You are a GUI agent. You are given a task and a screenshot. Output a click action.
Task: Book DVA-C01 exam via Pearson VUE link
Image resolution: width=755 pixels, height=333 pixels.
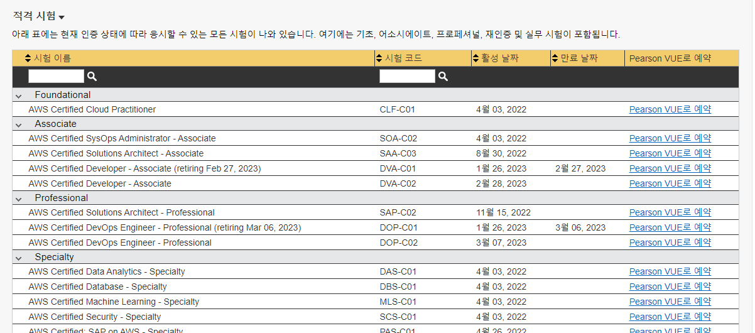[x=670, y=168]
